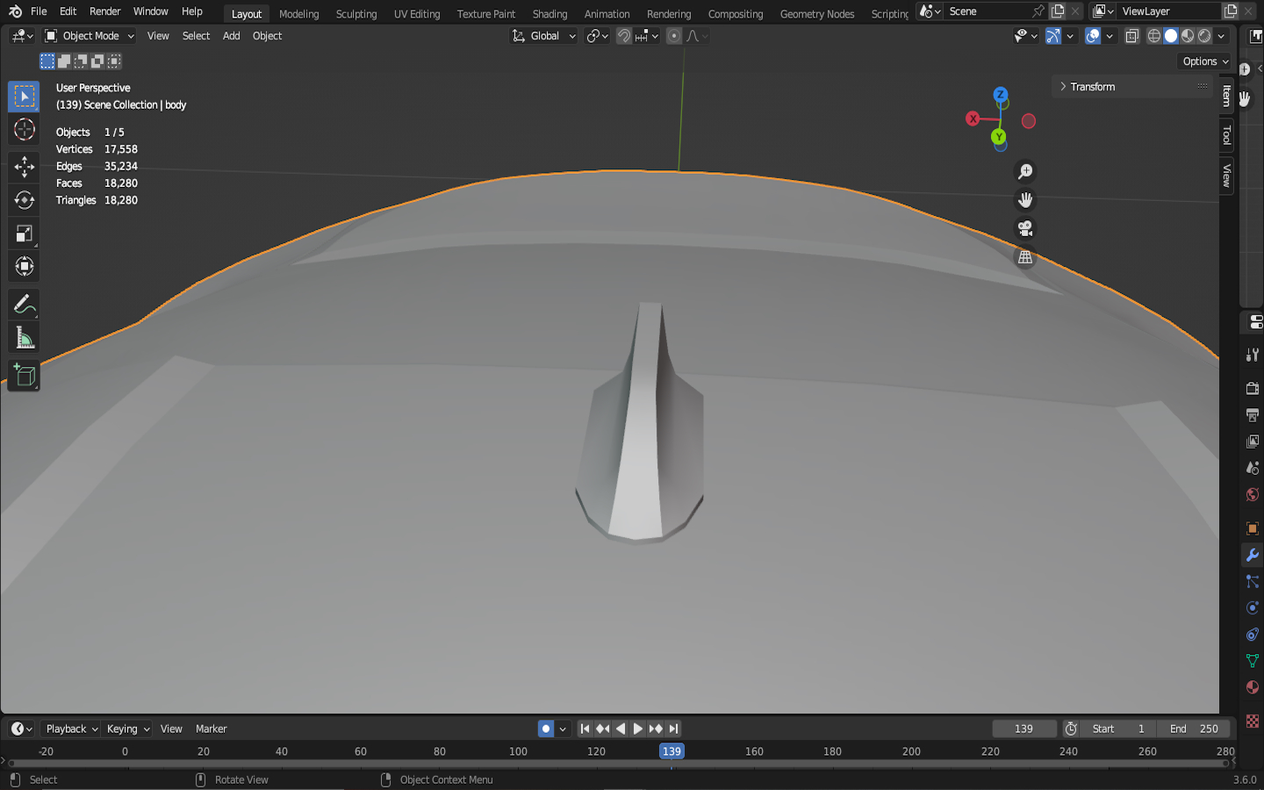Open the Scene properties tab
The image size is (1264, 790).
(x=1253, y=468)
